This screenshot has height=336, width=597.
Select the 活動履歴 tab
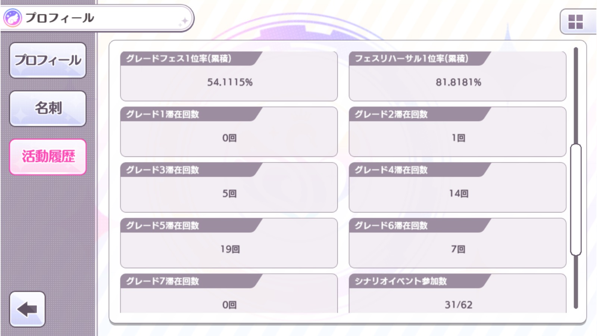[48, 157]
